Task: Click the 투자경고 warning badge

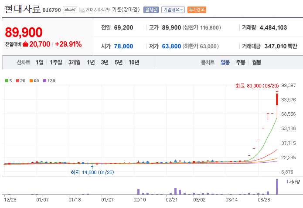Action: click(197, 10)
